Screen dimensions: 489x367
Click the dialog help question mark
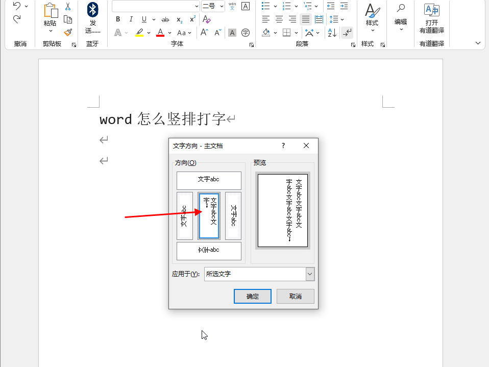(283, 145)
